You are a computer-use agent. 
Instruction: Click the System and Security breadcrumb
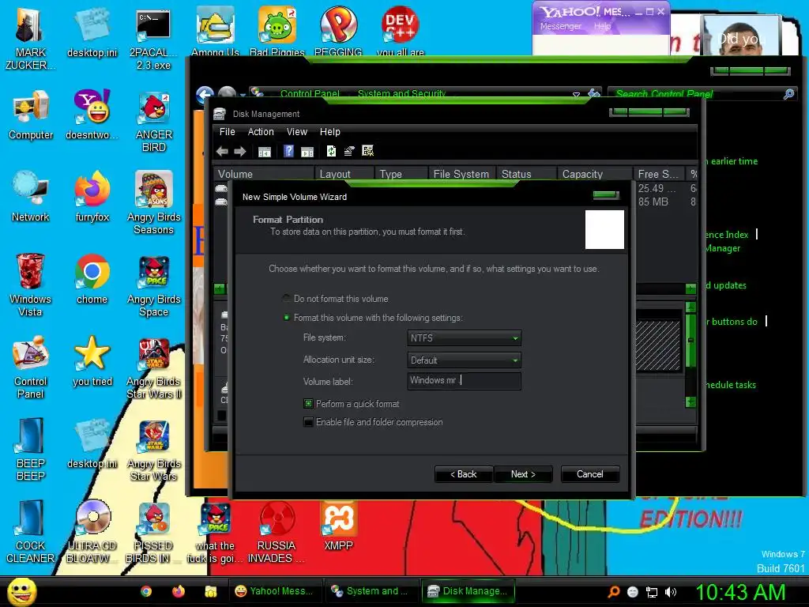coord(401,93)
